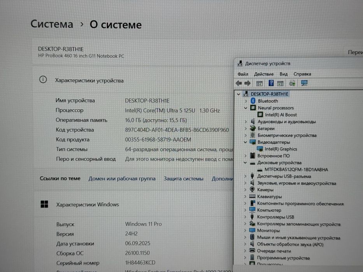Select Звуковые, игровые и видеоустройства
Screen dimensions: 363x272
pyautogui.click(x=296, y=183)
